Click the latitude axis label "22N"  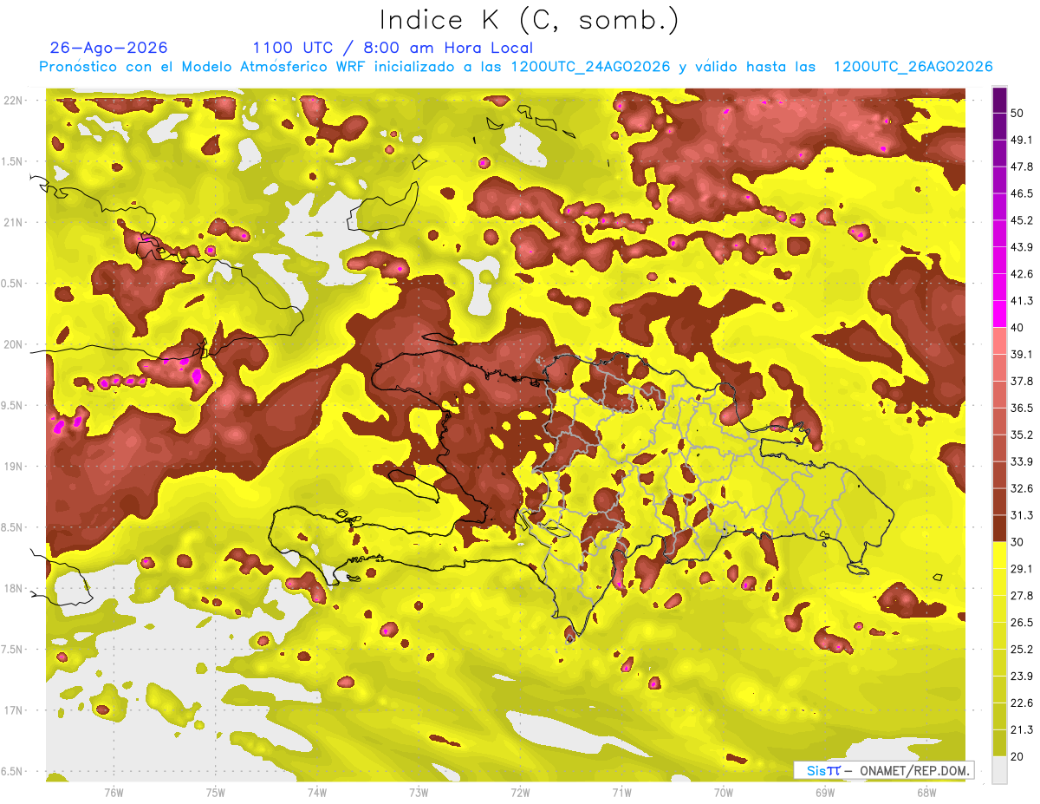pyautogui.click(x=13, y=101)
